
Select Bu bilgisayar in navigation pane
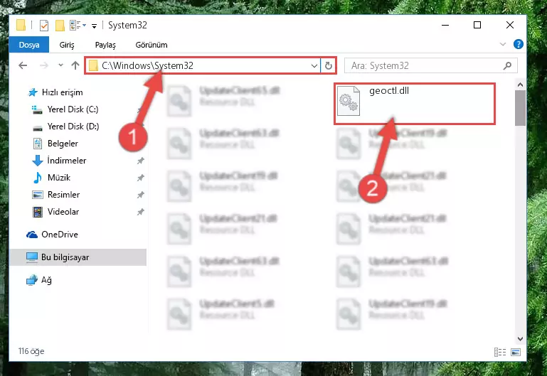pyautogui.click(x=65, y=257)
